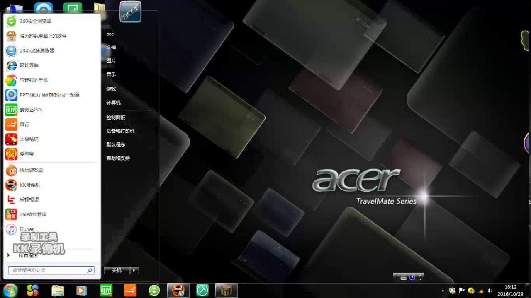This screenshot has width=531, height=298.
Task: Open 360安全浏览器 from the Start menu
Action: pos(52,21)
